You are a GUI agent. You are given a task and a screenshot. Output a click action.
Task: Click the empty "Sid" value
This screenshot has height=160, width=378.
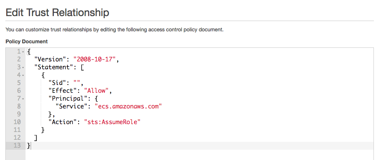click(77, 83)
